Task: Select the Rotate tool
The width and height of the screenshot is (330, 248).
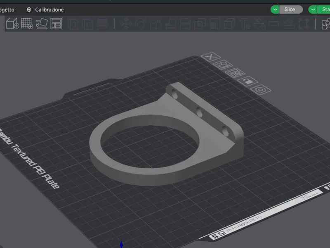Action: [x=141, y=24]
